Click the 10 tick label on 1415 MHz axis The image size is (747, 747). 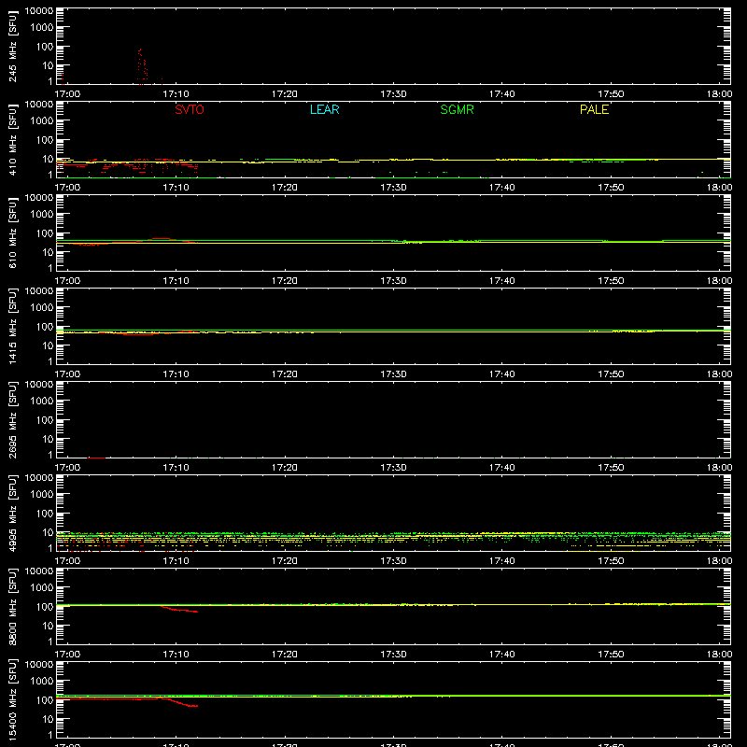[x=48, y=345]
